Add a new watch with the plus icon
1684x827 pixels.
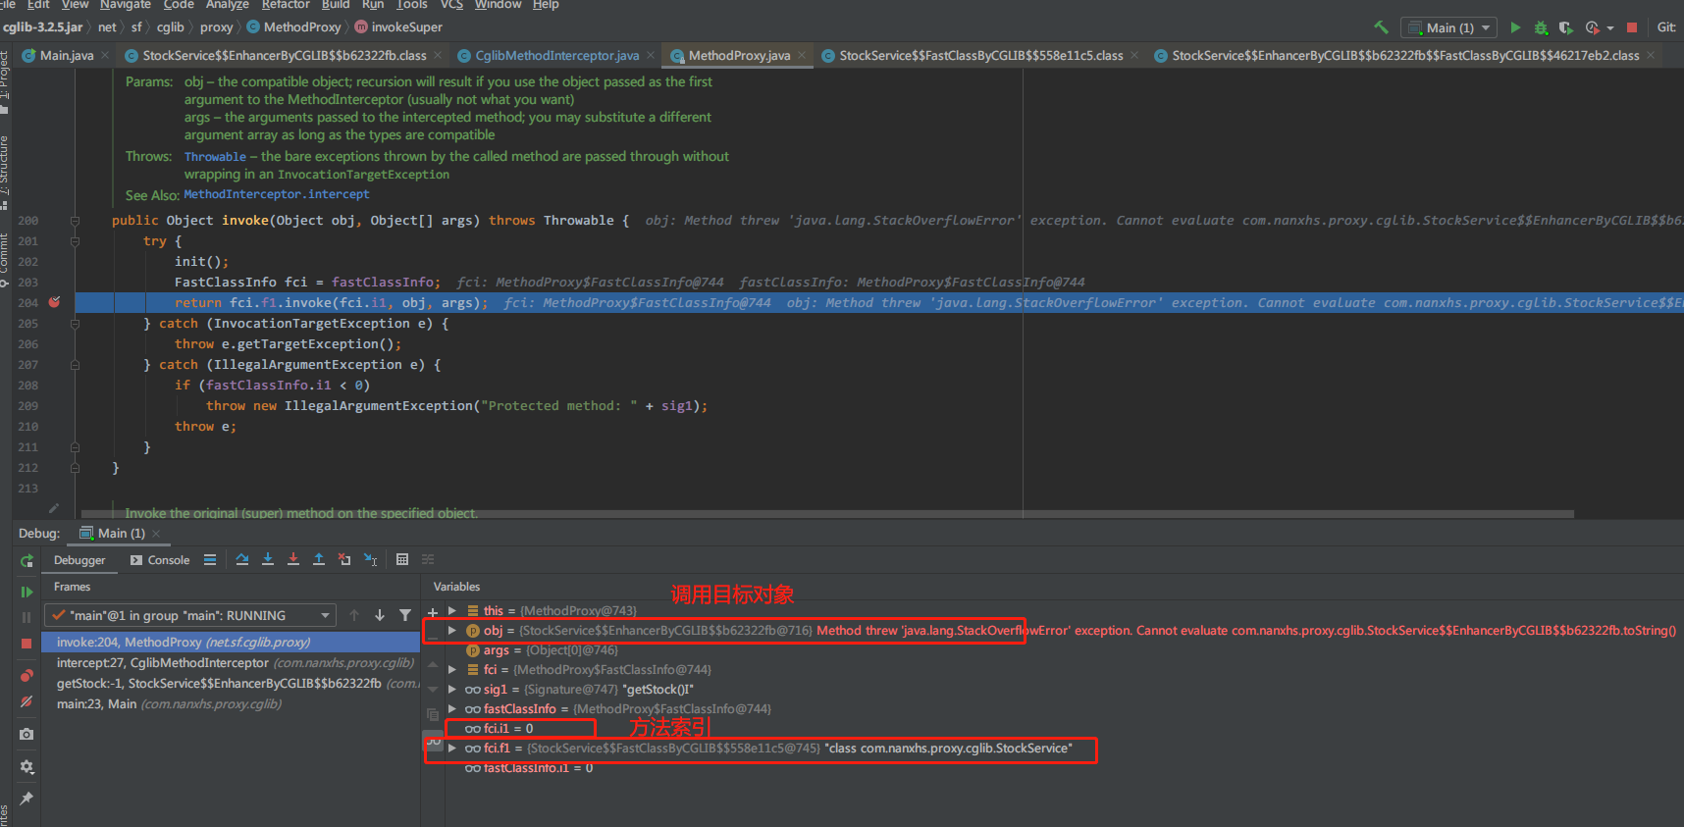(x=433, y=612)
